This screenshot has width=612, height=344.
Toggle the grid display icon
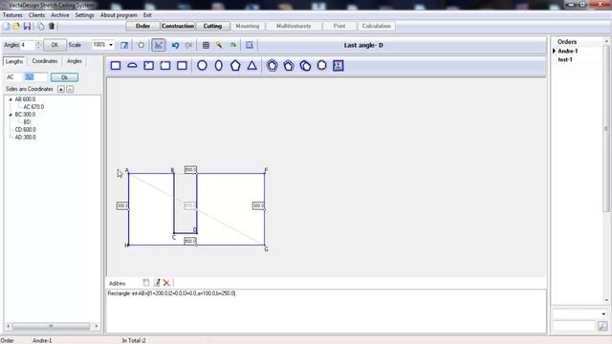point(206,45)
